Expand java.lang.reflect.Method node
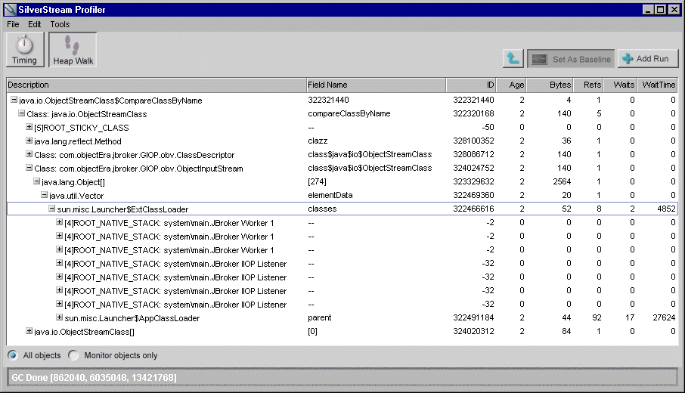The image size is (685, 393). point(29,141)
